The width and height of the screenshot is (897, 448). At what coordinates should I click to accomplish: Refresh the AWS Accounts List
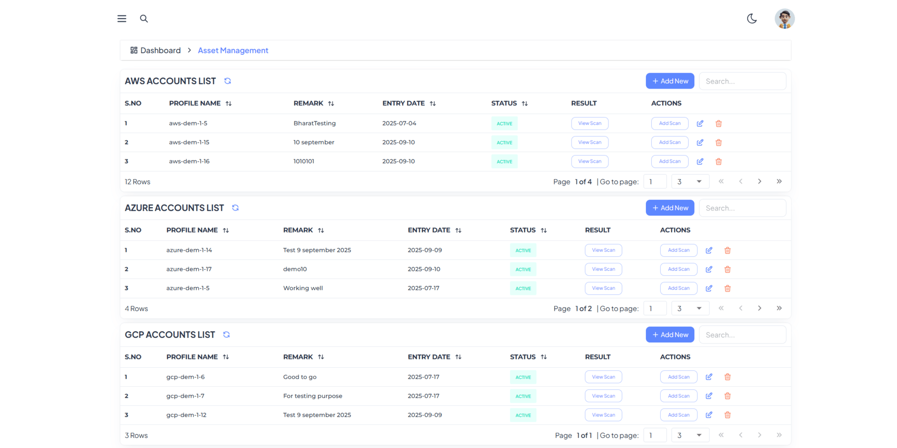[228, 81]
